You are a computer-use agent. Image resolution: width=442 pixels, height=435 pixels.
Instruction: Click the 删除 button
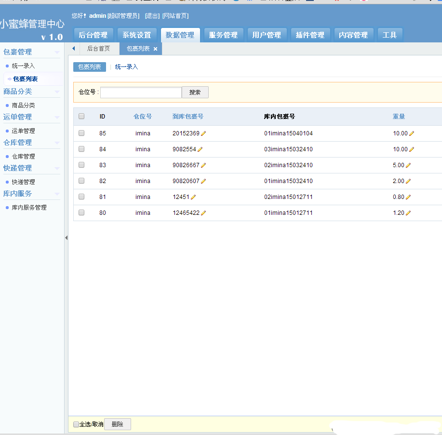(118, 424)
